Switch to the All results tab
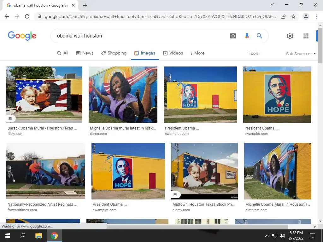This screenshot has width=323, height=242. pyautogui.click(x=63, y=53)
